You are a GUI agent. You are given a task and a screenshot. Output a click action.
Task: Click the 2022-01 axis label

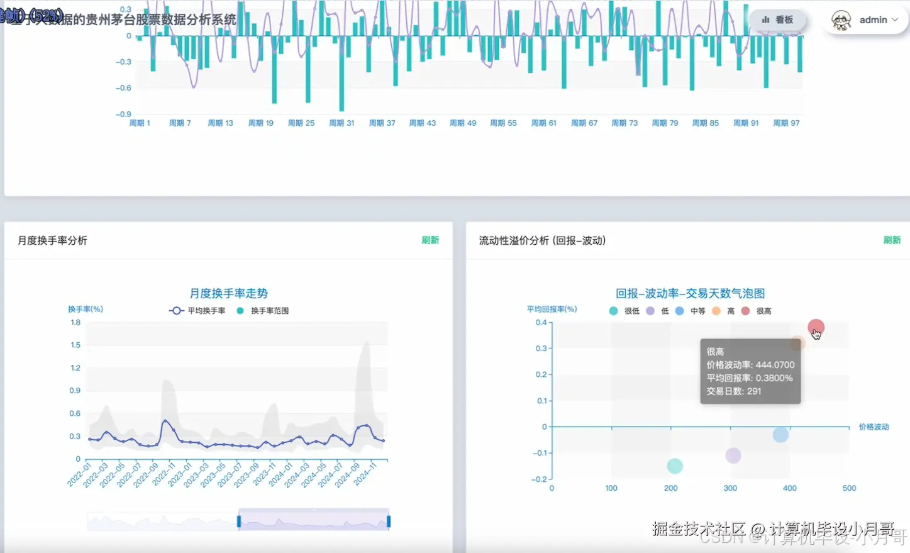[79, 474]
